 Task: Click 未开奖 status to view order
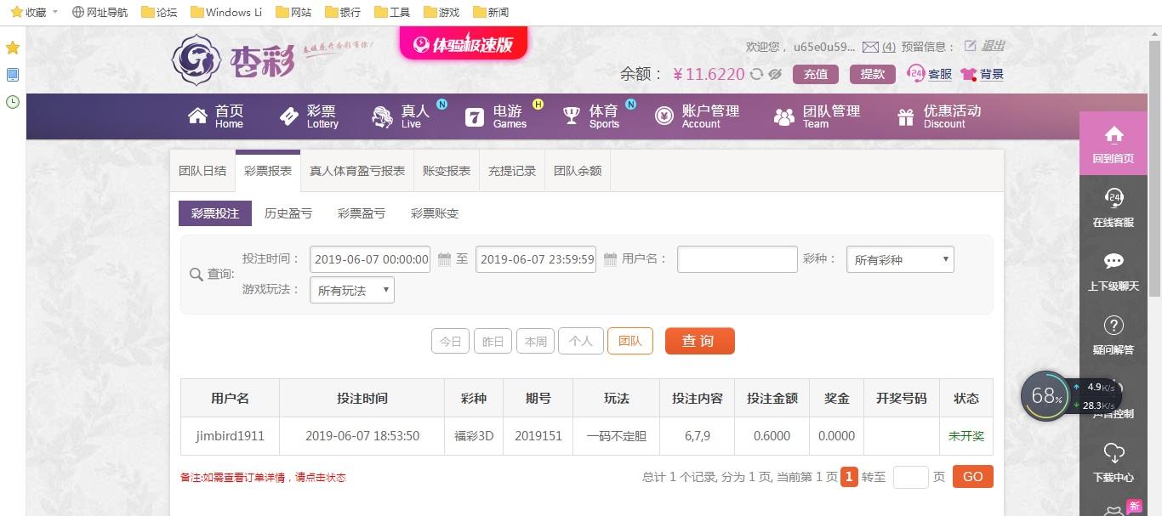(966, 436)
